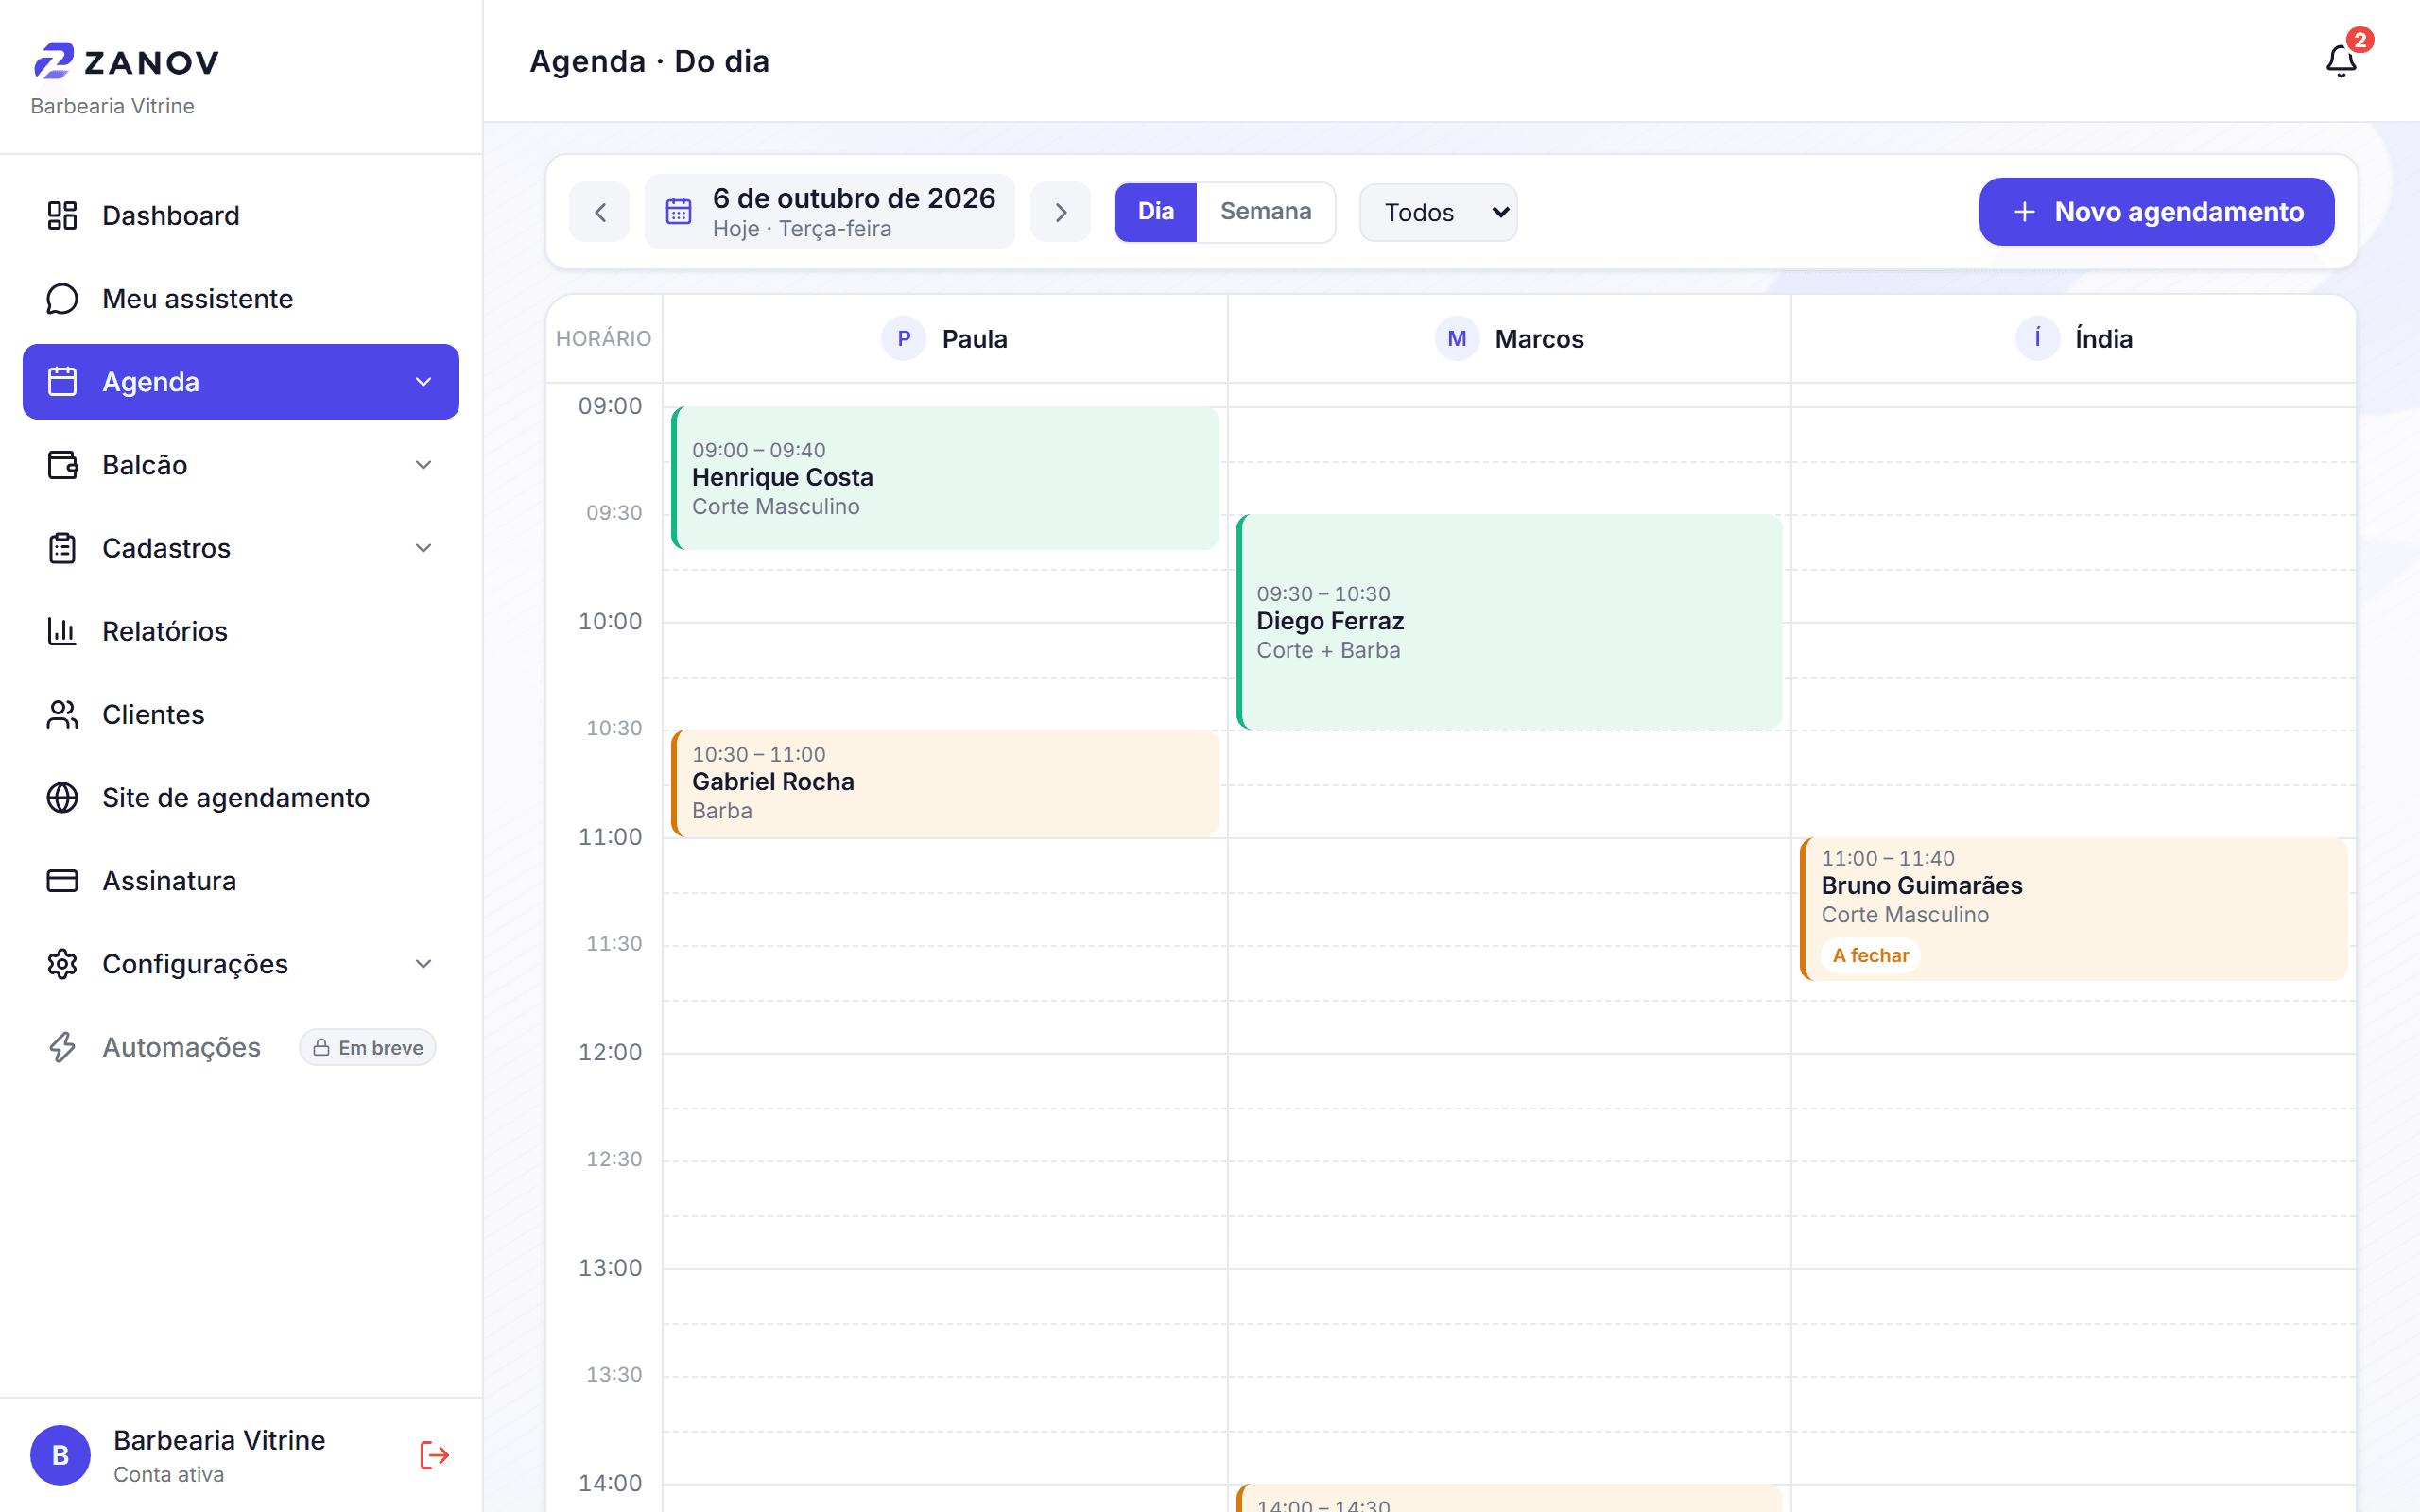Open the Todos professional filter dropdown
Viewport: 2420px width, 1512px height.
tap(1438, 212)
